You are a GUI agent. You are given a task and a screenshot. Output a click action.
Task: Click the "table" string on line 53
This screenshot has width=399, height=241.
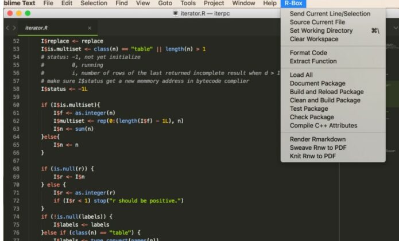(142, 49)
